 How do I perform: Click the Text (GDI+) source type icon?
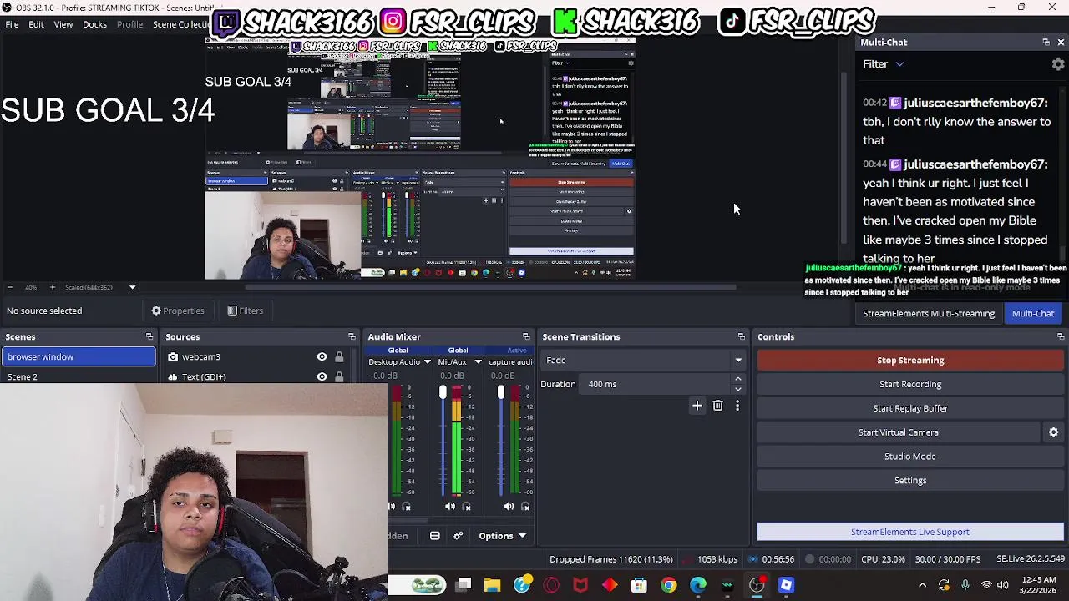[x=173, y=377]
